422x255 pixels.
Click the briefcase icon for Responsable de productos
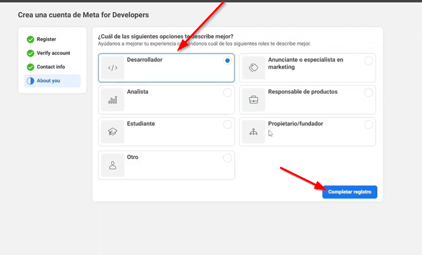pyautogui.click(x=253, y=100)
